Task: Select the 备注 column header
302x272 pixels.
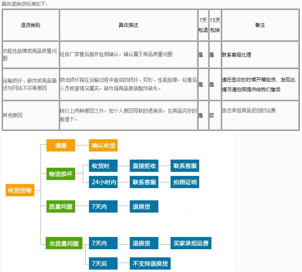Action: [x=260, y=25]
